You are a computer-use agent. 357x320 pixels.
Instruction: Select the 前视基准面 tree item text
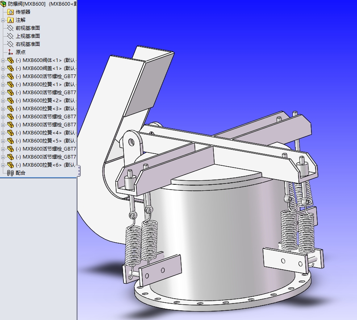(28, 28)
